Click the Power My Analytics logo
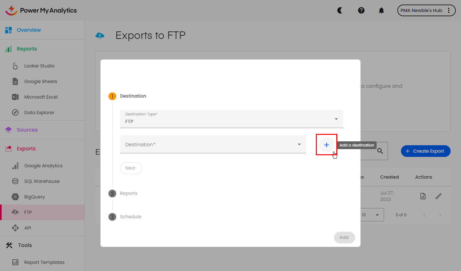 (x=41, y=10)
